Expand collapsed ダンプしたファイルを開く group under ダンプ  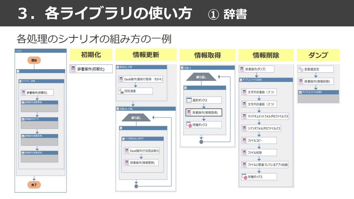click(300, 92)
